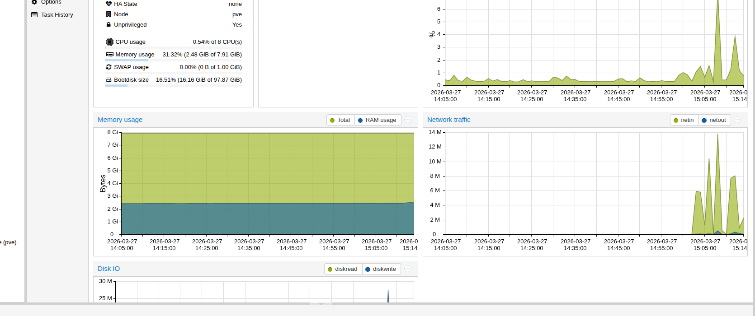
Task: Click the Options gear icon
Action: click(x=34, y=2)
